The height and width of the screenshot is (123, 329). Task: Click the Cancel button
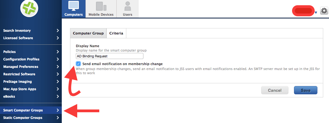(275, 90)
